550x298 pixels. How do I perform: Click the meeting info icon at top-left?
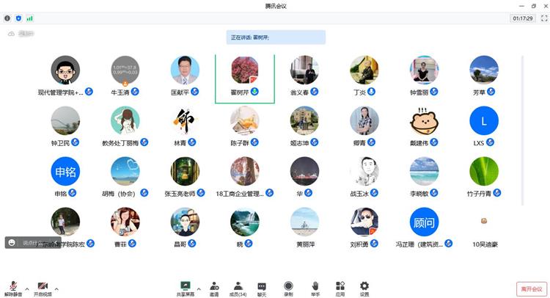pos(8,18)
